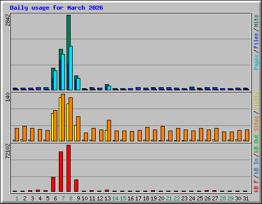The image size is (262, 204).
Task: Click day label 13 on the x-axis
Action: tap(107, 198)
